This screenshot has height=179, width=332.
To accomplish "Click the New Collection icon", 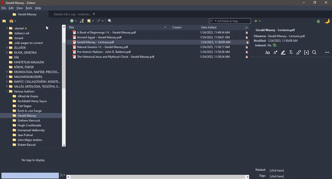I will click(4, 21).
